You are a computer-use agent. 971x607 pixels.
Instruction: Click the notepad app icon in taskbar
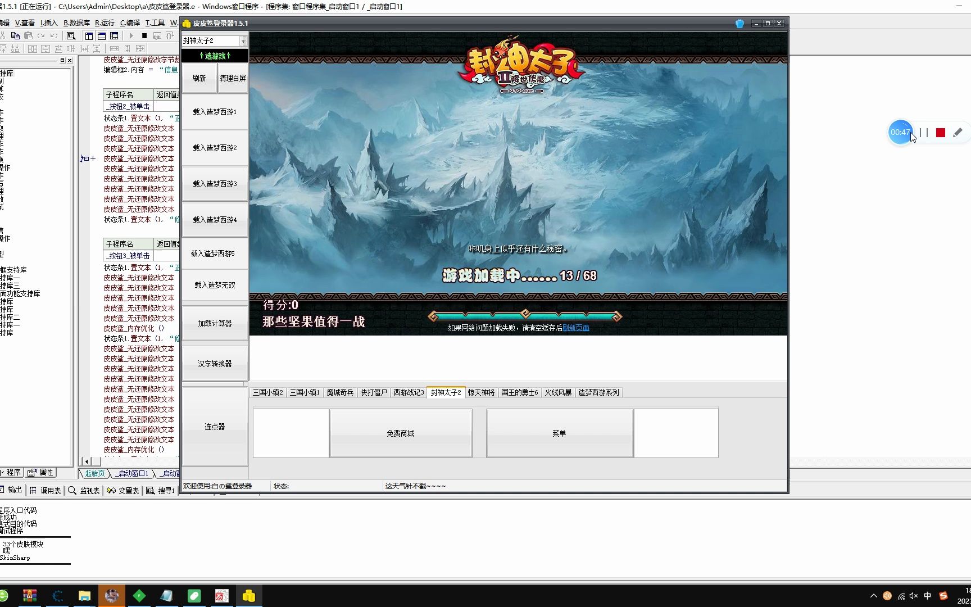(x=167, y=596)
